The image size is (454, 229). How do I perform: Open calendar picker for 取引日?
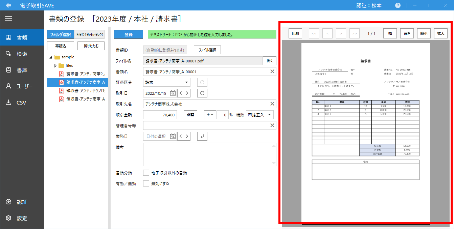(173, 93)
